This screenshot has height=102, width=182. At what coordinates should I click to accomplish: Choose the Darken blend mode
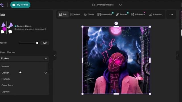24,73
